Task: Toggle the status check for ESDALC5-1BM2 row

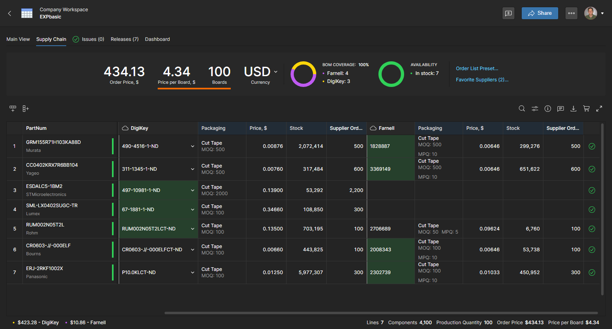Action: click(x=592, y=190)
